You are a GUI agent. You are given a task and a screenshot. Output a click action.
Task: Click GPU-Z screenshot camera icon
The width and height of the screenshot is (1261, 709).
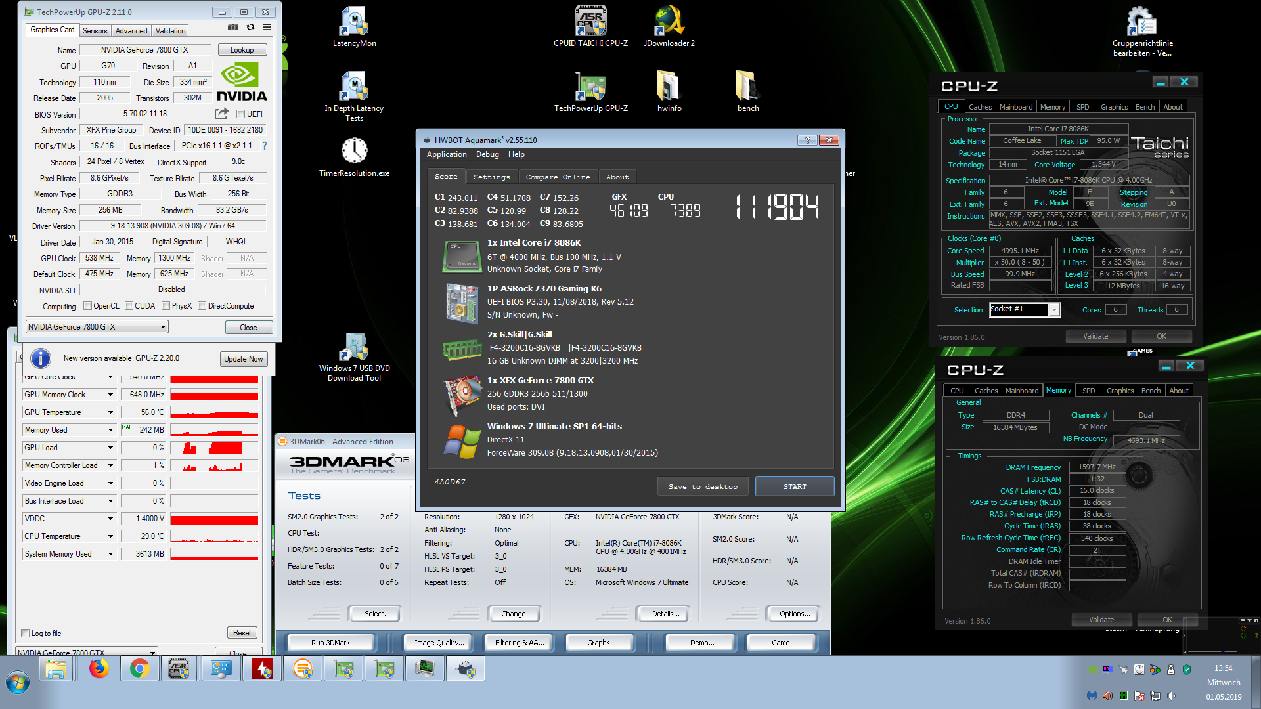232,28
